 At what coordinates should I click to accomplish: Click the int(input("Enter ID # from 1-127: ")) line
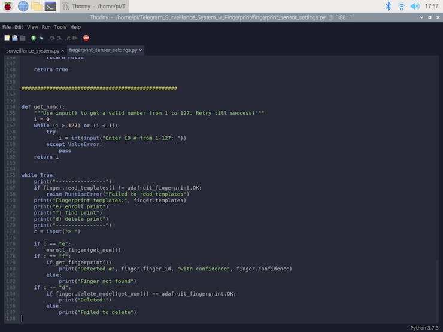(x=122, y=138)
